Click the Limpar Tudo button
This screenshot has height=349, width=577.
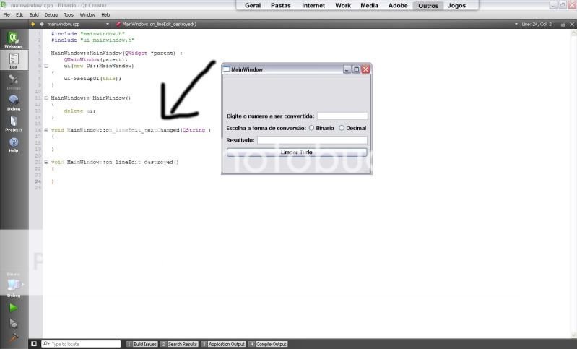297,152
